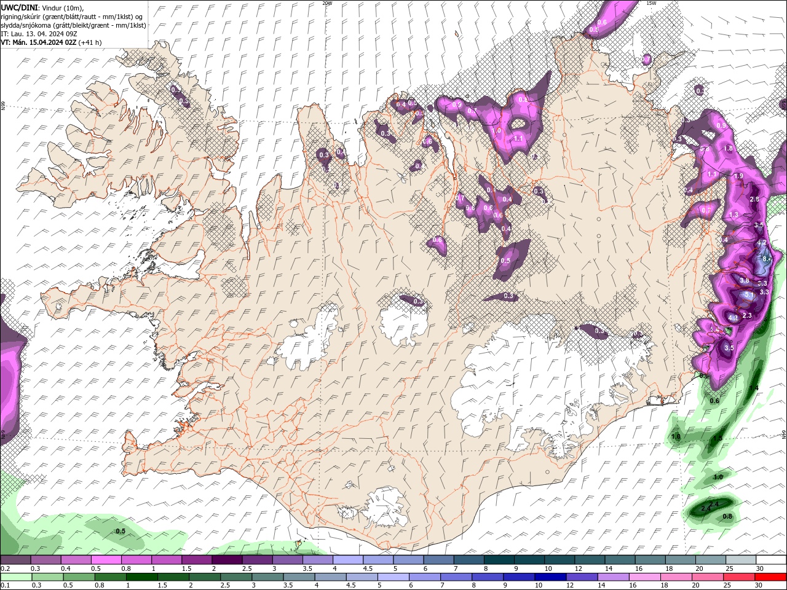Click the darkest green rain swatch starting at 1

[x=141, y=577]
